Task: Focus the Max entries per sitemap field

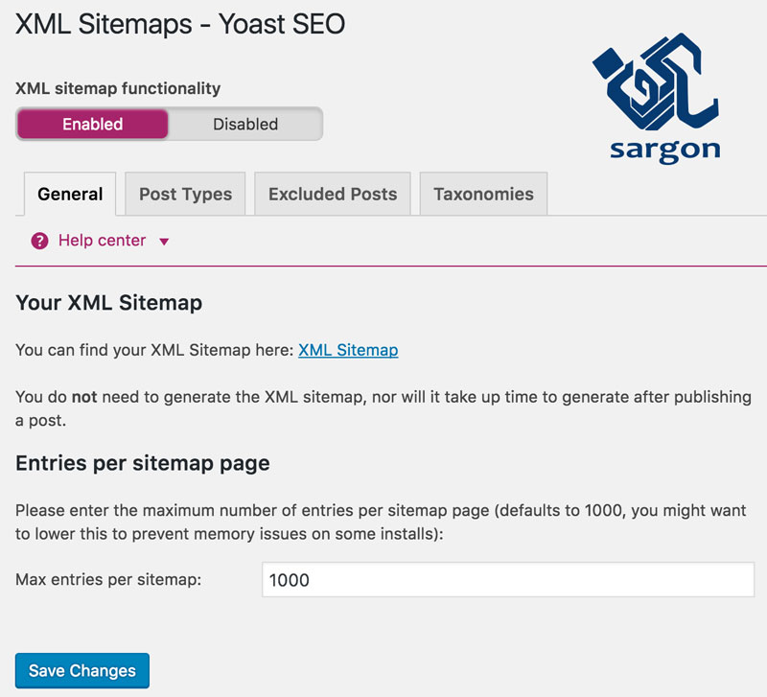Action: coord(508,580)
